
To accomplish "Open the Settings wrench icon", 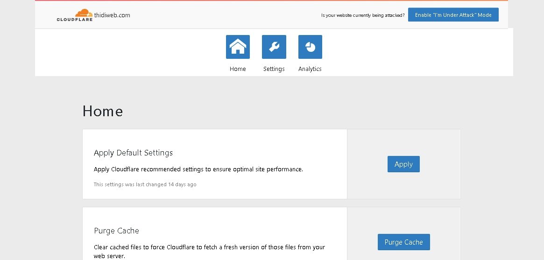I will [274, 47].
